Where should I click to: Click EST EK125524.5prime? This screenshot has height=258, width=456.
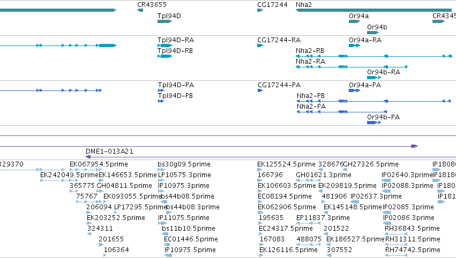pyautogui.click(x=286, y=164)
